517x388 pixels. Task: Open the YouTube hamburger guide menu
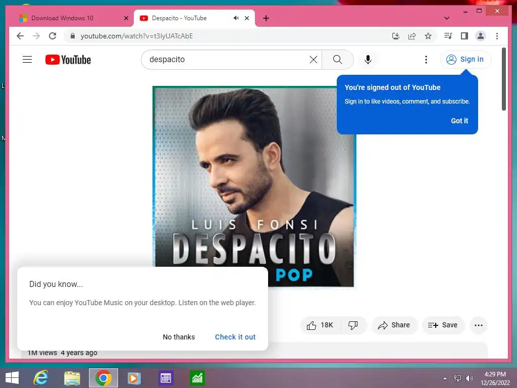coord(27,60)
